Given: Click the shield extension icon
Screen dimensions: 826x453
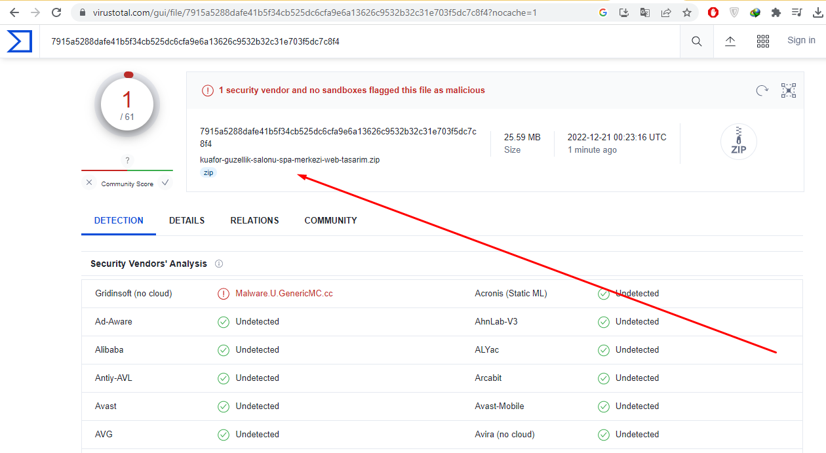Looking at the screenshot, I should tap(734, 12).
